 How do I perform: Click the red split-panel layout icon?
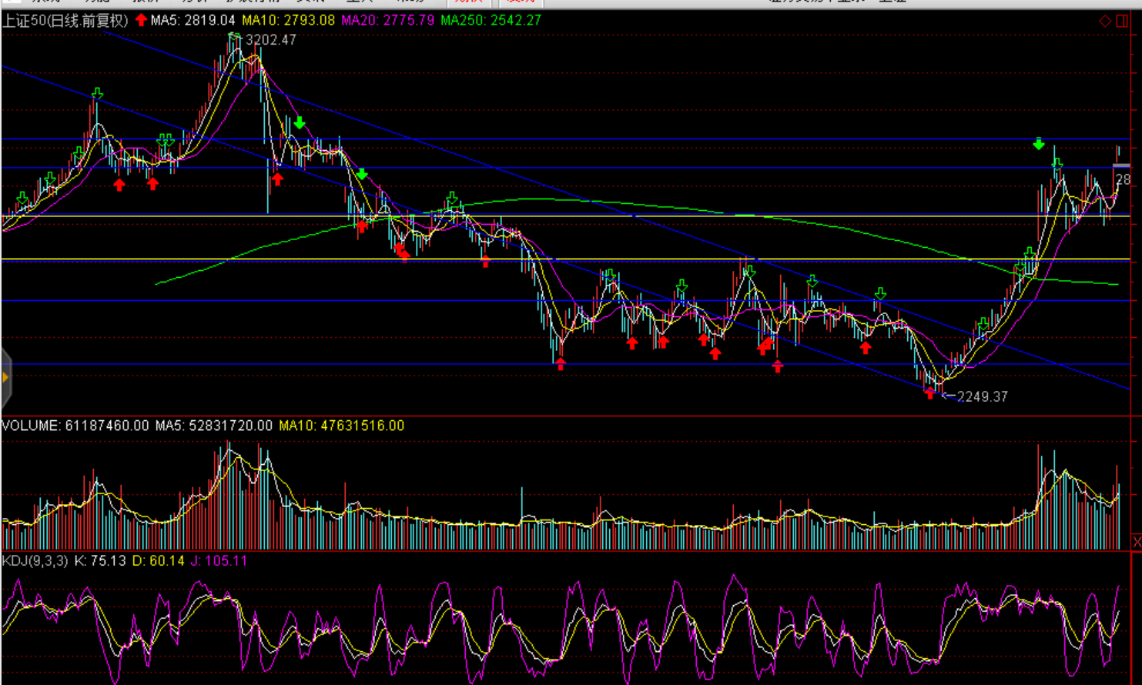tap(1123, 21)
